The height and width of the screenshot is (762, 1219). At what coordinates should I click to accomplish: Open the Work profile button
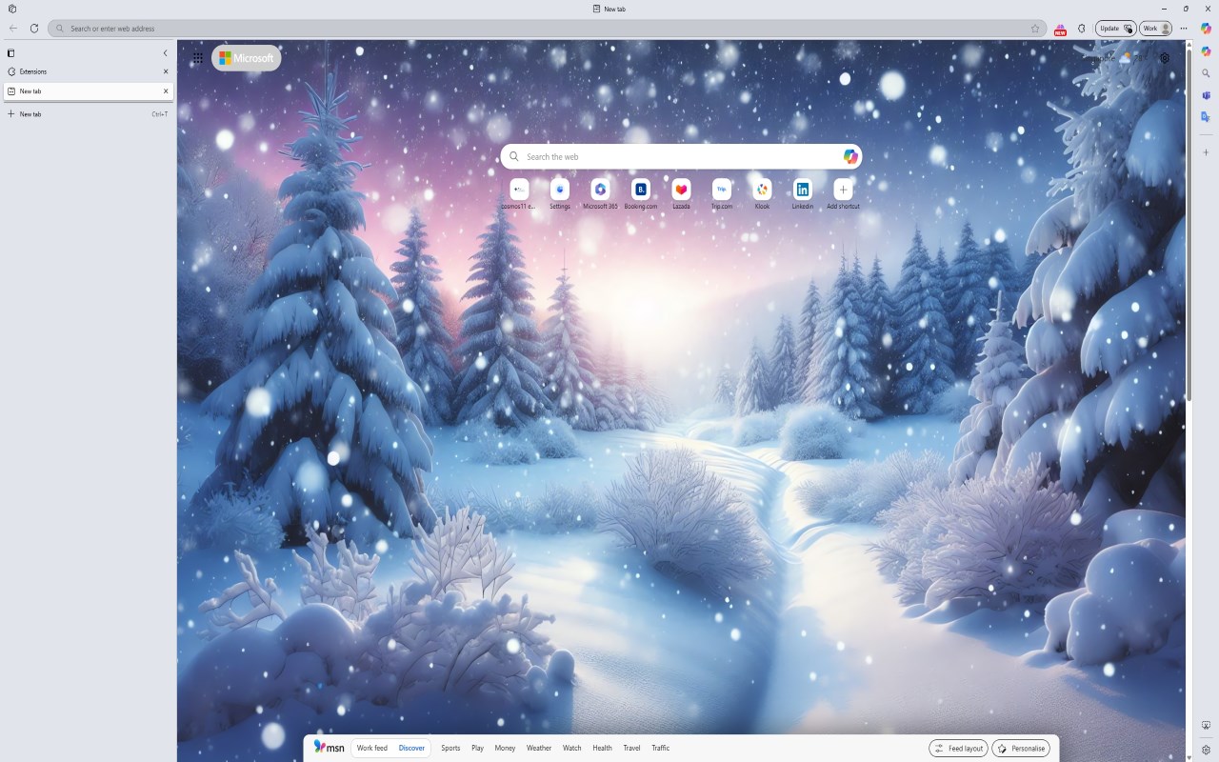tap(1156, 29)
